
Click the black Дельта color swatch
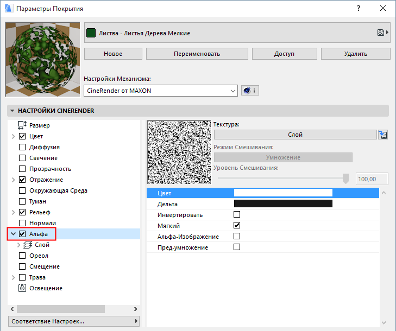[x=282, y=204]
